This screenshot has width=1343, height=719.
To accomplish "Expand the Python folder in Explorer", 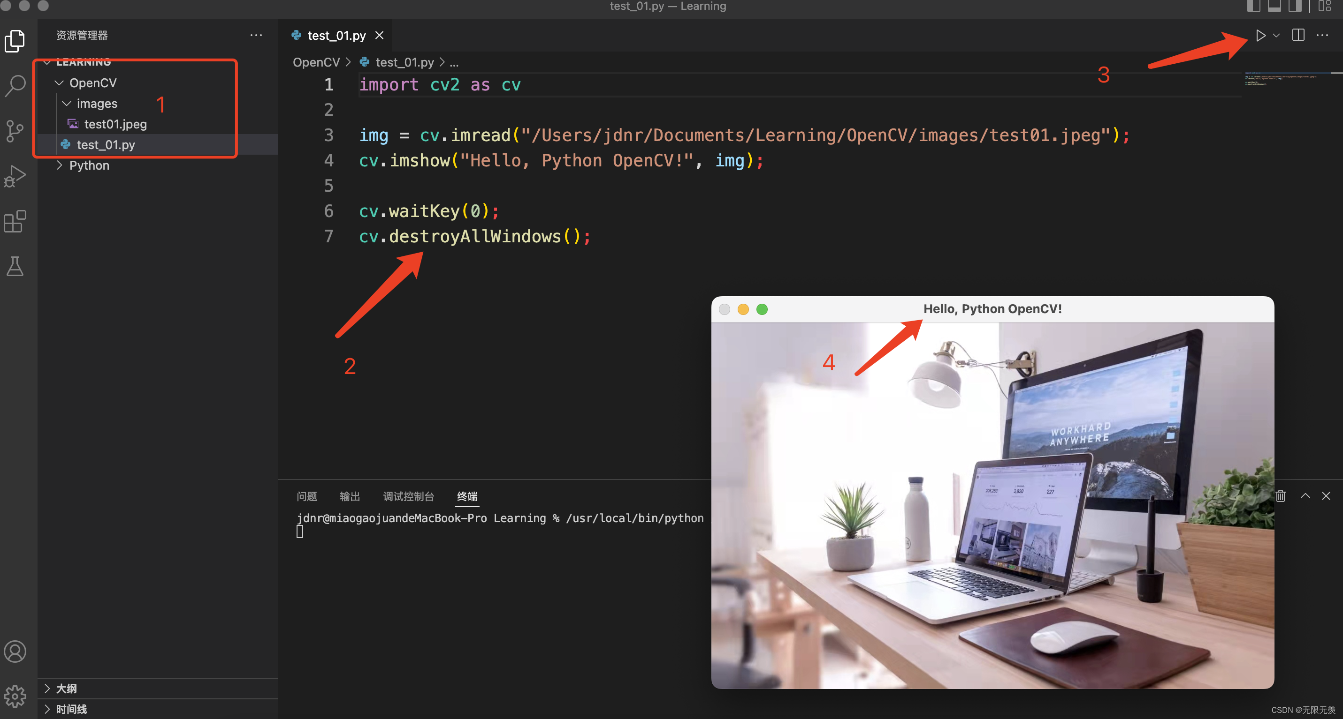I will (x=60, y=165).
